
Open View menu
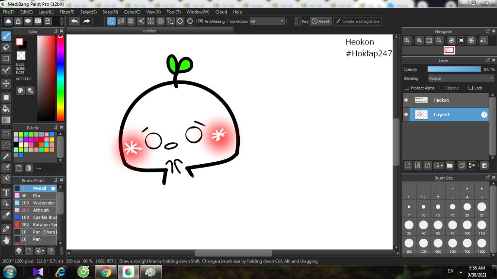153,12
